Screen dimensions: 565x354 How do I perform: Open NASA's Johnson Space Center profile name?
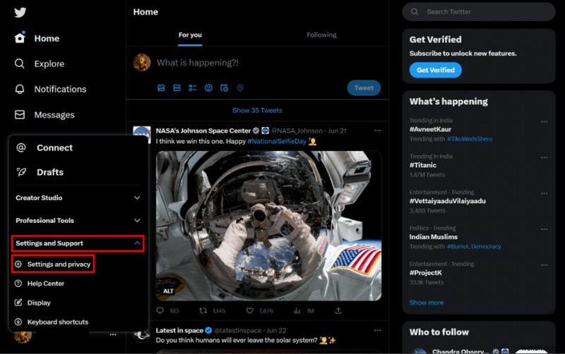coord(203,130)
